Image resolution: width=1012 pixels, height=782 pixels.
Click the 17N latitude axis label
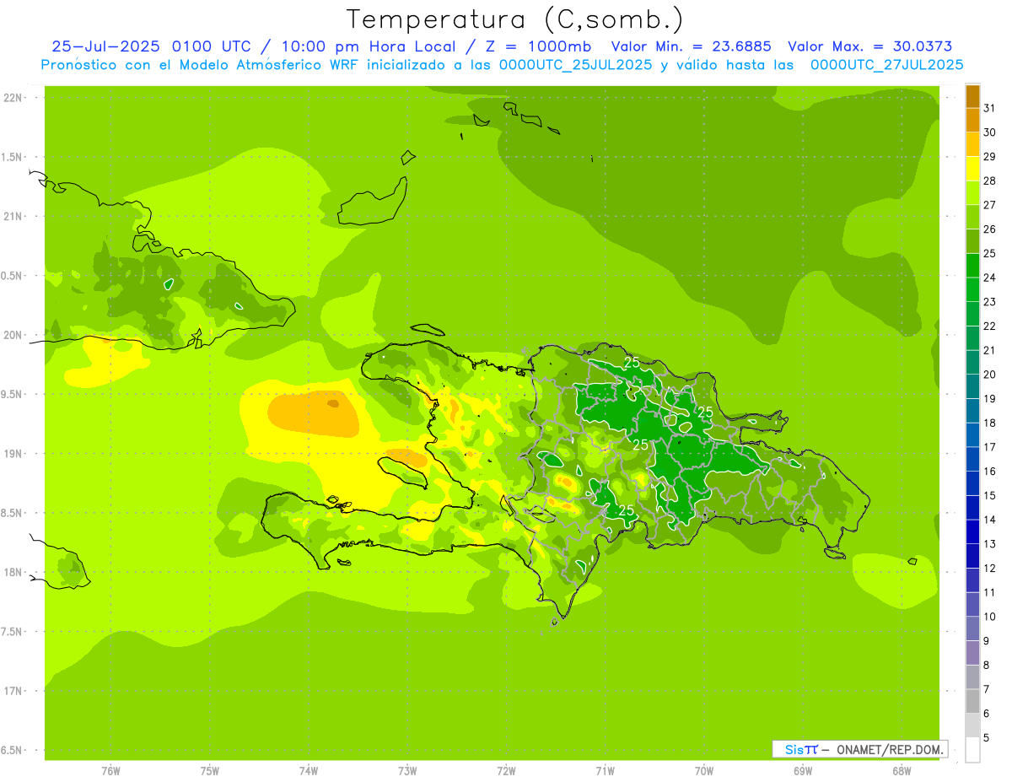[13, 691]
